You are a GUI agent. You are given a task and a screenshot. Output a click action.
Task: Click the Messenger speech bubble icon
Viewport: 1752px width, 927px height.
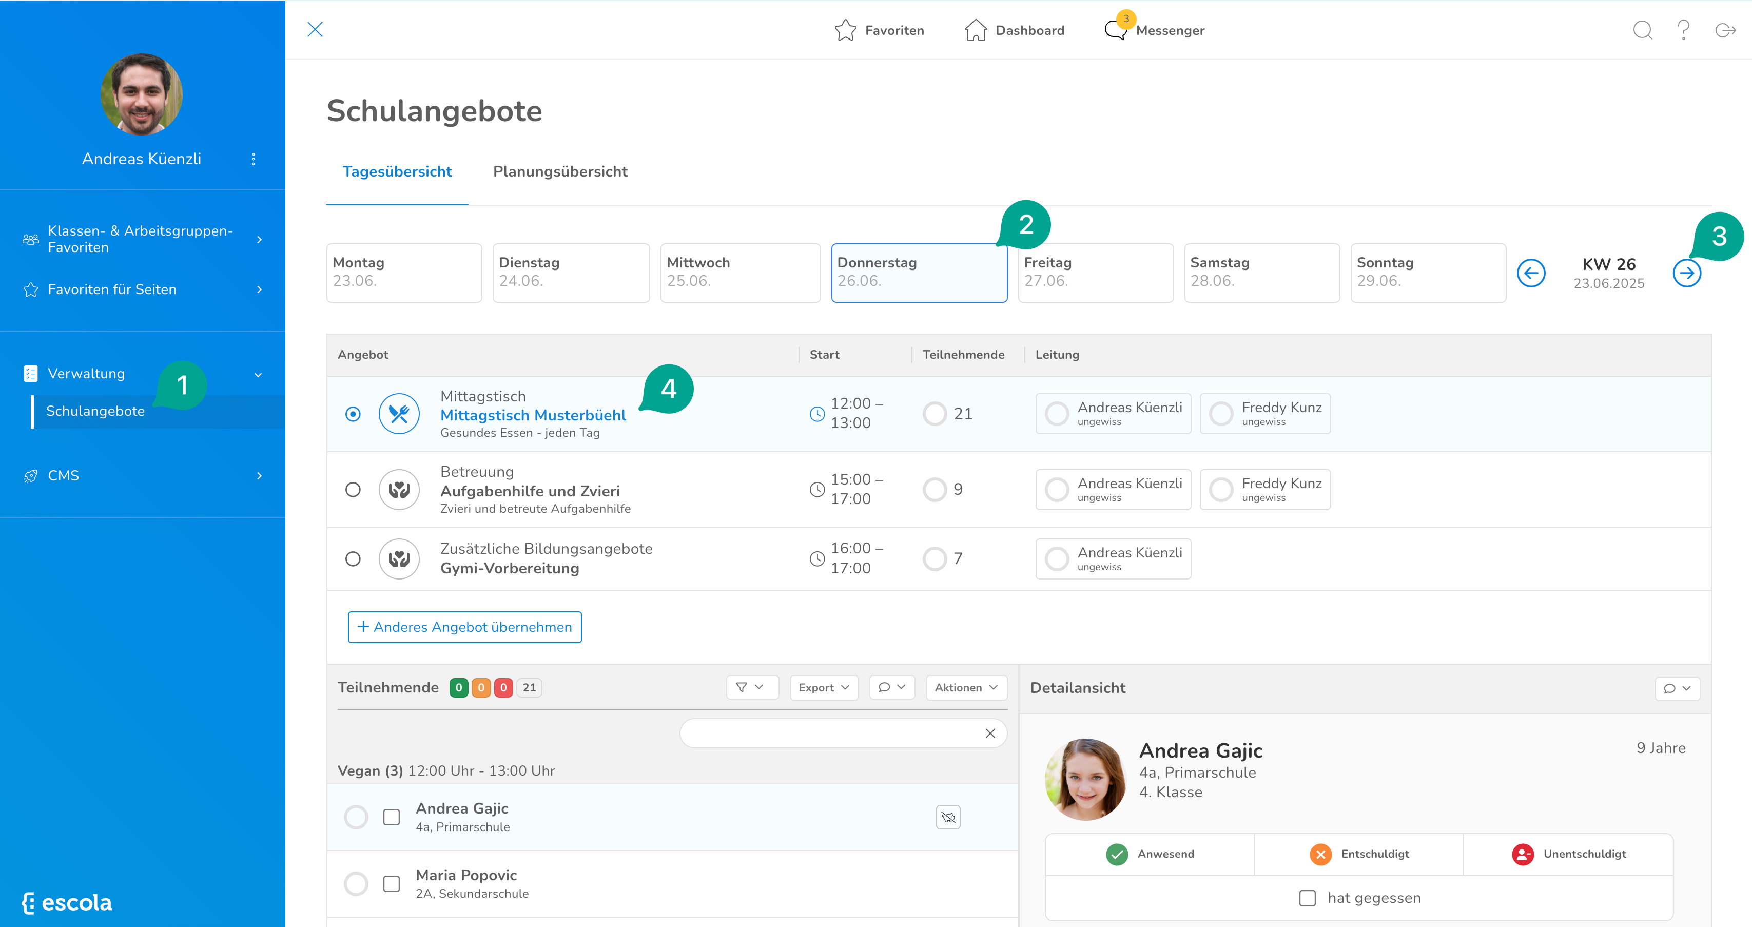(x=1116, y=30)
